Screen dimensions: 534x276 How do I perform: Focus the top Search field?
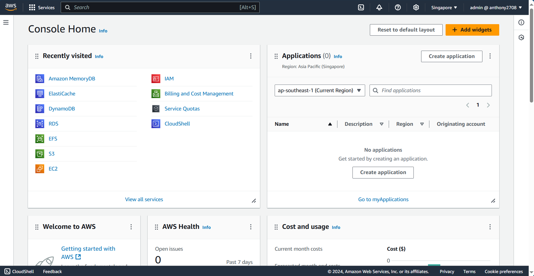pos(160,7)
